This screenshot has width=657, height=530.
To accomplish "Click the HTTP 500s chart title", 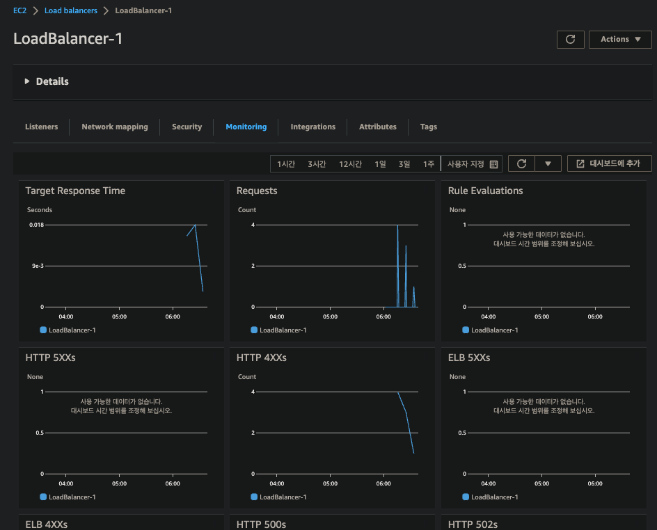I will click(x=261, y=524).
